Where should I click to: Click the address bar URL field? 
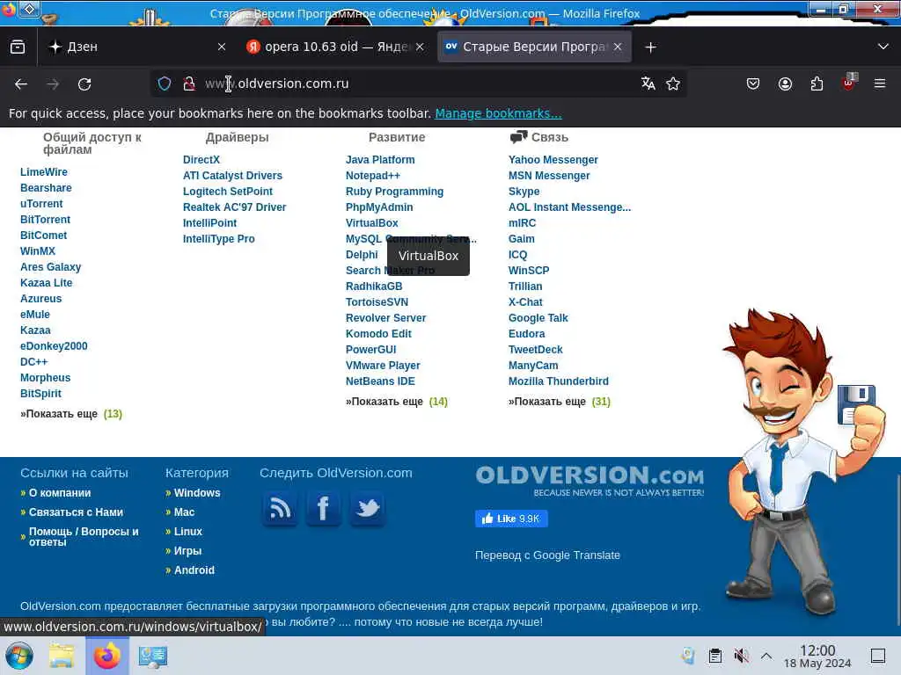pyautogui.click(x=420, y=83)
